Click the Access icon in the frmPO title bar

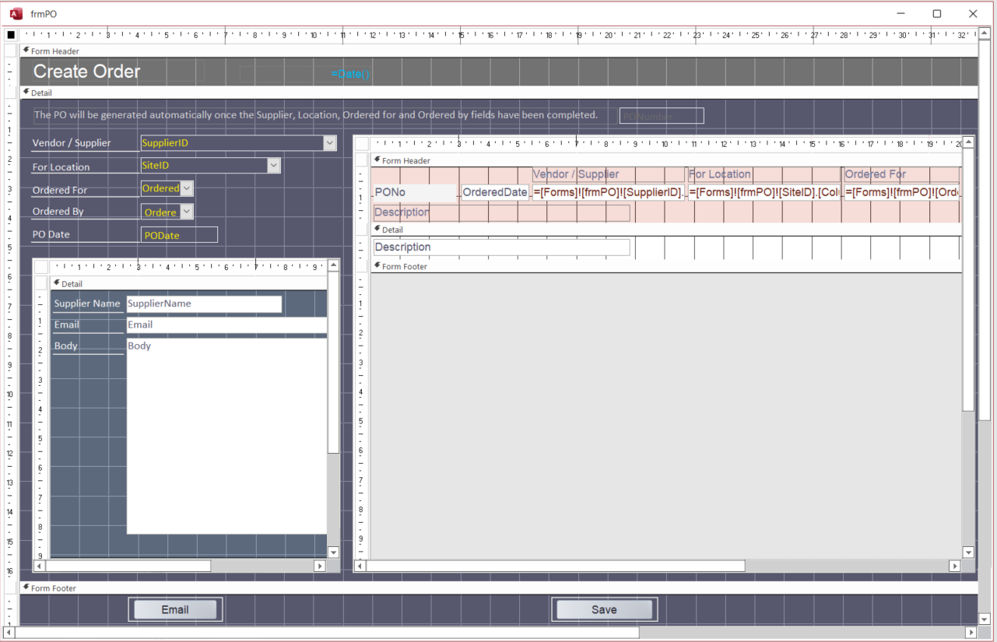pyautogui.click(x=16, y=14)
